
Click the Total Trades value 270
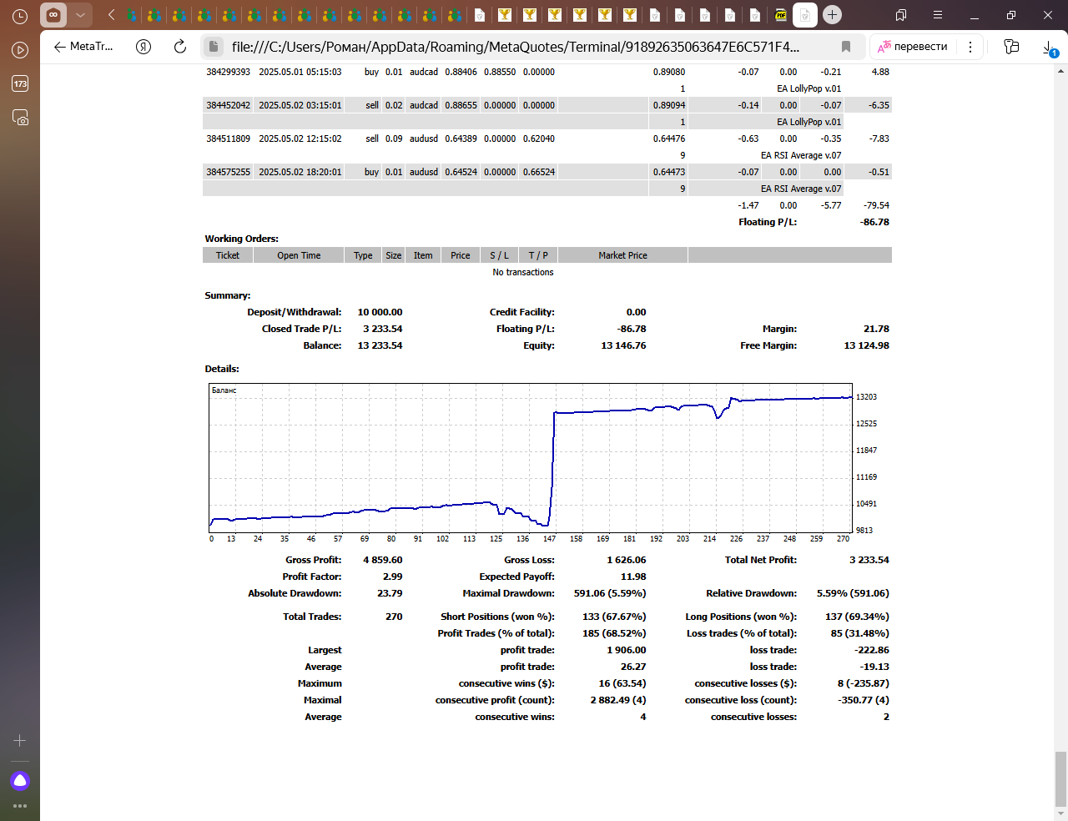point(394,617)
